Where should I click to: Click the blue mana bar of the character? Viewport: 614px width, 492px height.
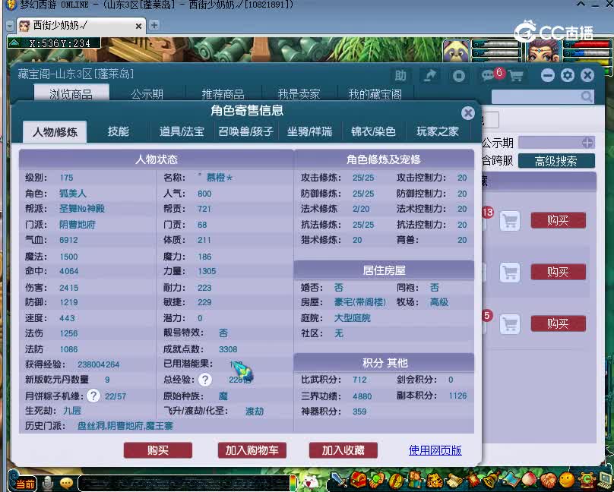coord(586,52)
